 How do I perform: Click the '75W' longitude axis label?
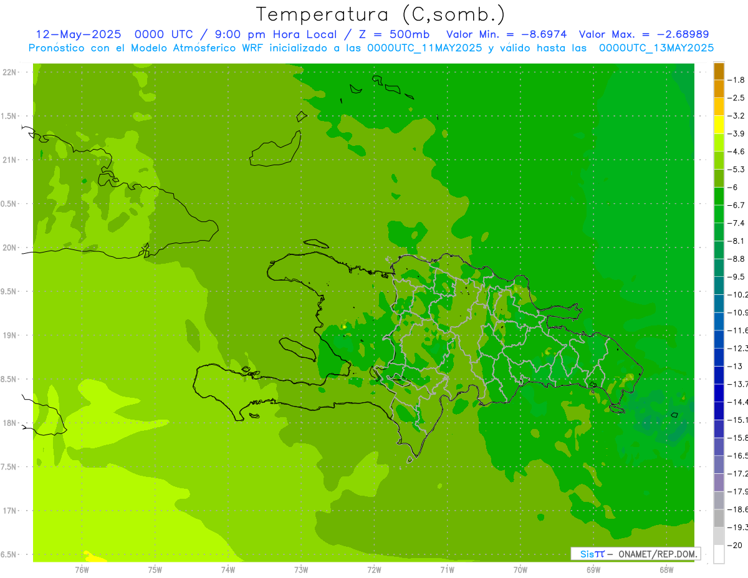coord(155,569)
